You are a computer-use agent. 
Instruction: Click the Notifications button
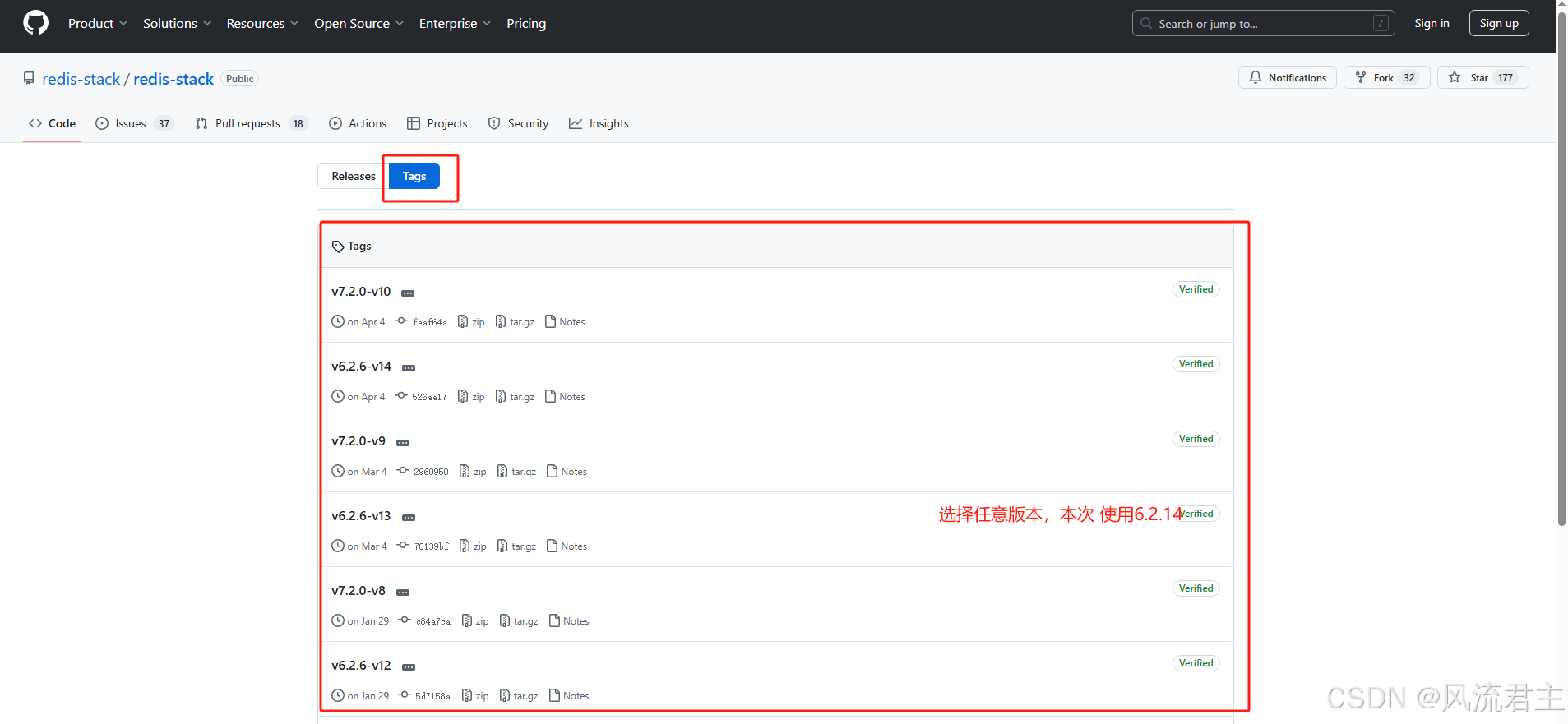(1288, 77)
